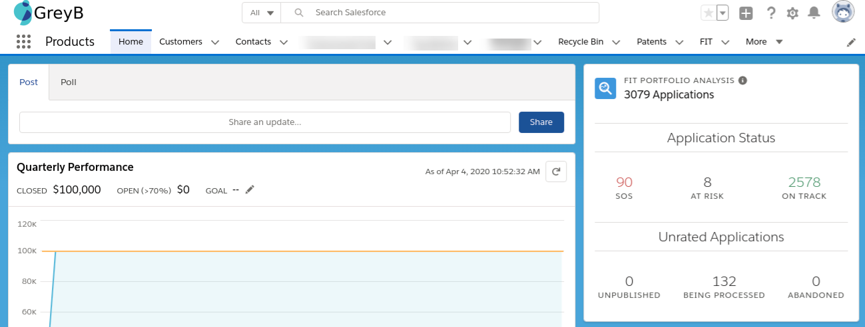Open the favorites list dropdown arrow

pos(722,13)
